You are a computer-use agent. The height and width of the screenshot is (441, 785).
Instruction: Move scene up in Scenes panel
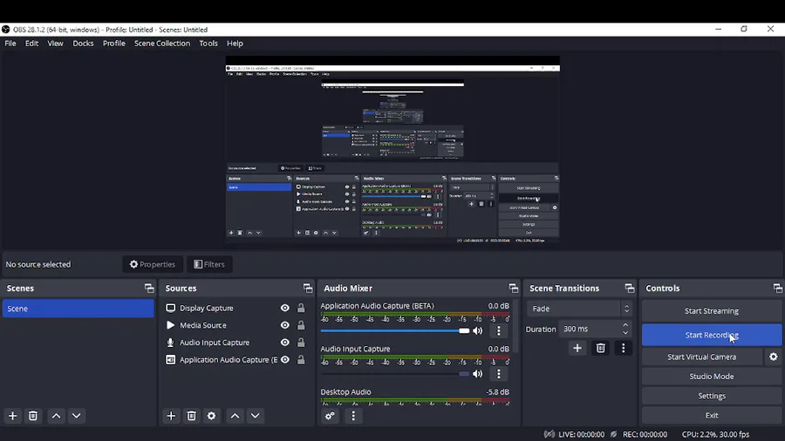click(56, 416)
